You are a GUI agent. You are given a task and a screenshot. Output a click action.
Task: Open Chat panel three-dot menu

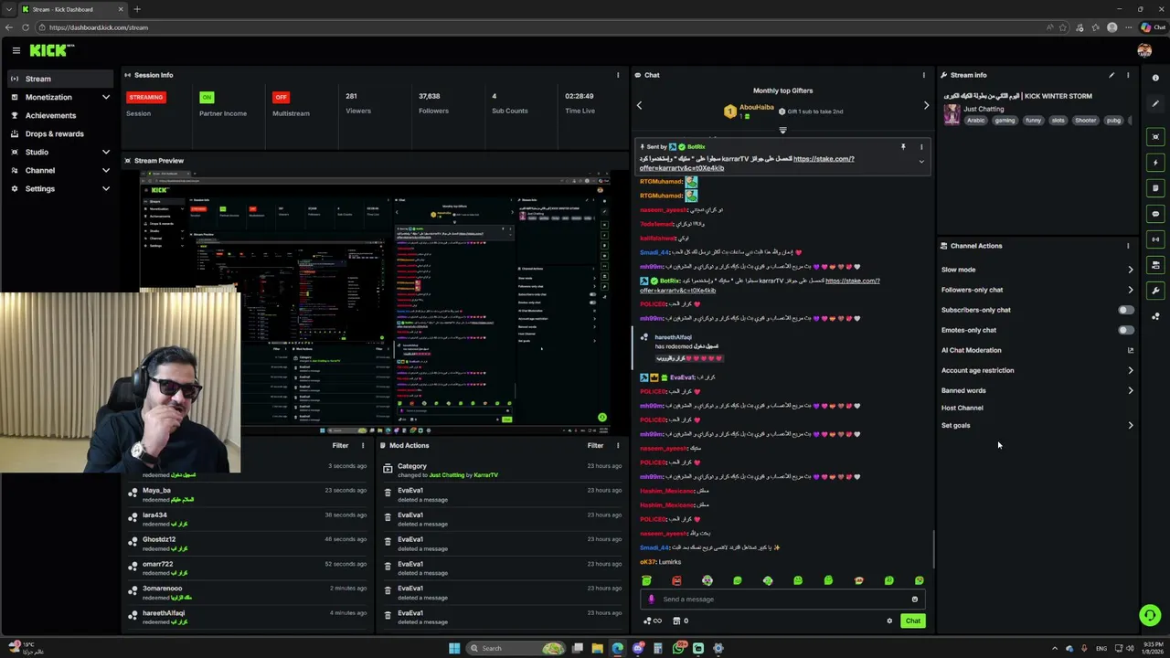coord(923,75)
